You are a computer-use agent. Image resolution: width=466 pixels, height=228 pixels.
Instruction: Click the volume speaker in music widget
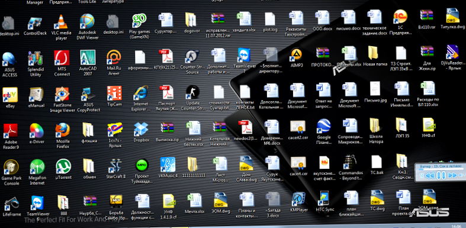tap(461, 176)
